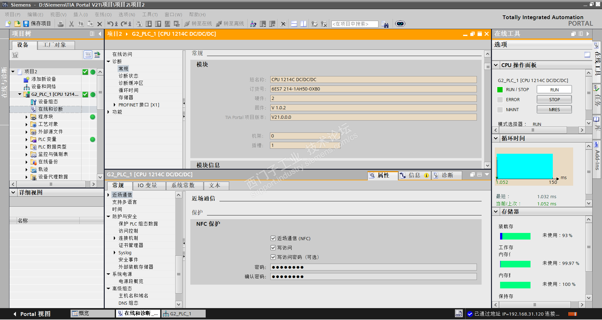The width and height of the screenshot is (602, 320).
Task: Click the cycle time graph
Action: [534, 167]
